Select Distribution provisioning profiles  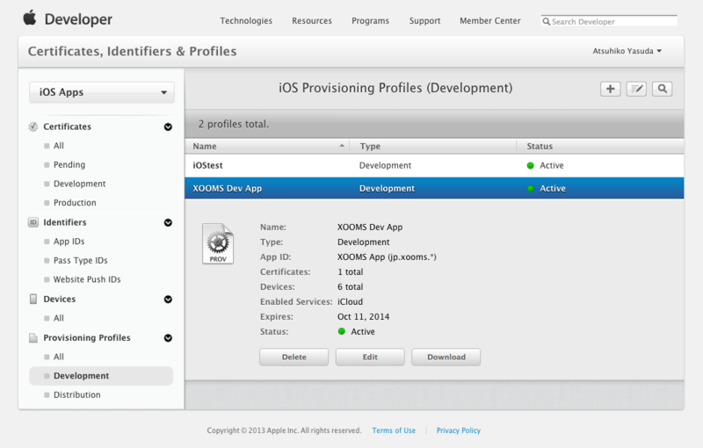point(76,395)
